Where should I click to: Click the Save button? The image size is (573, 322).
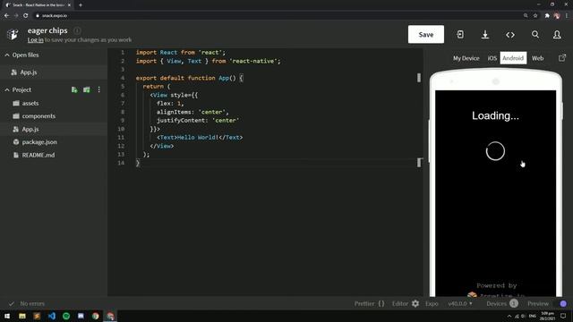coord(426,34)
